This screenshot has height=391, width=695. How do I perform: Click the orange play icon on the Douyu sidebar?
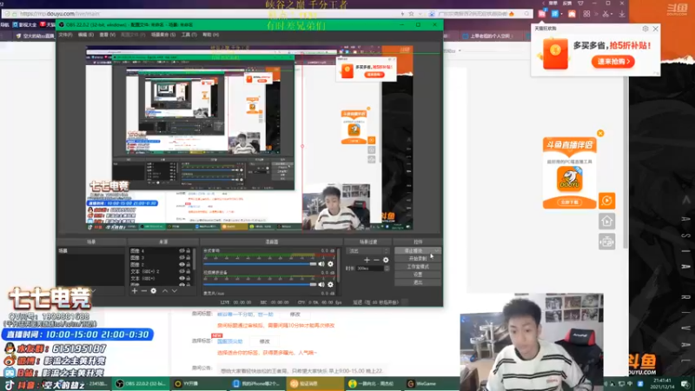(606, 201)
